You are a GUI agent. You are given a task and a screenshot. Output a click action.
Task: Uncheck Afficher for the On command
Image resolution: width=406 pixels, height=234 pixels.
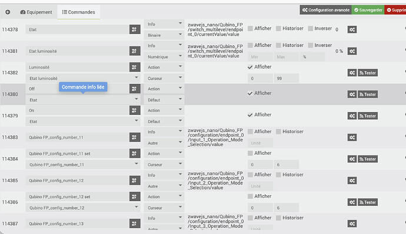click(250, 115)
